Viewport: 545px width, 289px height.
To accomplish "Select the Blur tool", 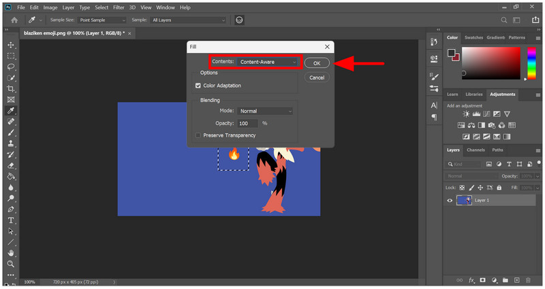I will (x=11, y=188).
